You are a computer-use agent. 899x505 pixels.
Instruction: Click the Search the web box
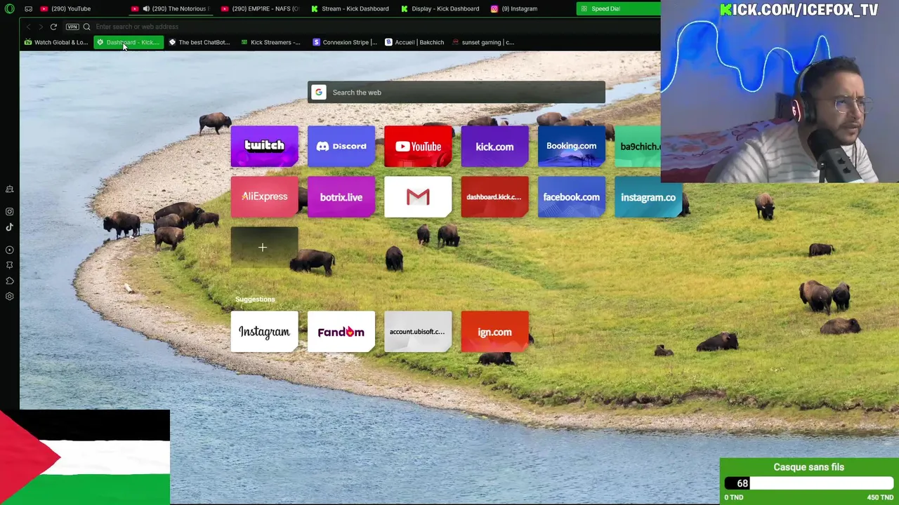[x=456, y=92]
